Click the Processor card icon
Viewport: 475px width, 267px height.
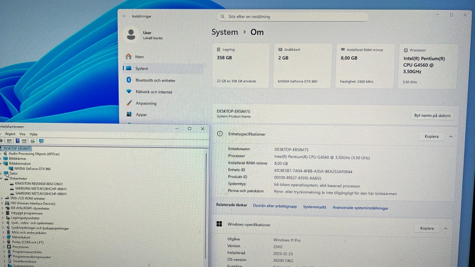406,50
